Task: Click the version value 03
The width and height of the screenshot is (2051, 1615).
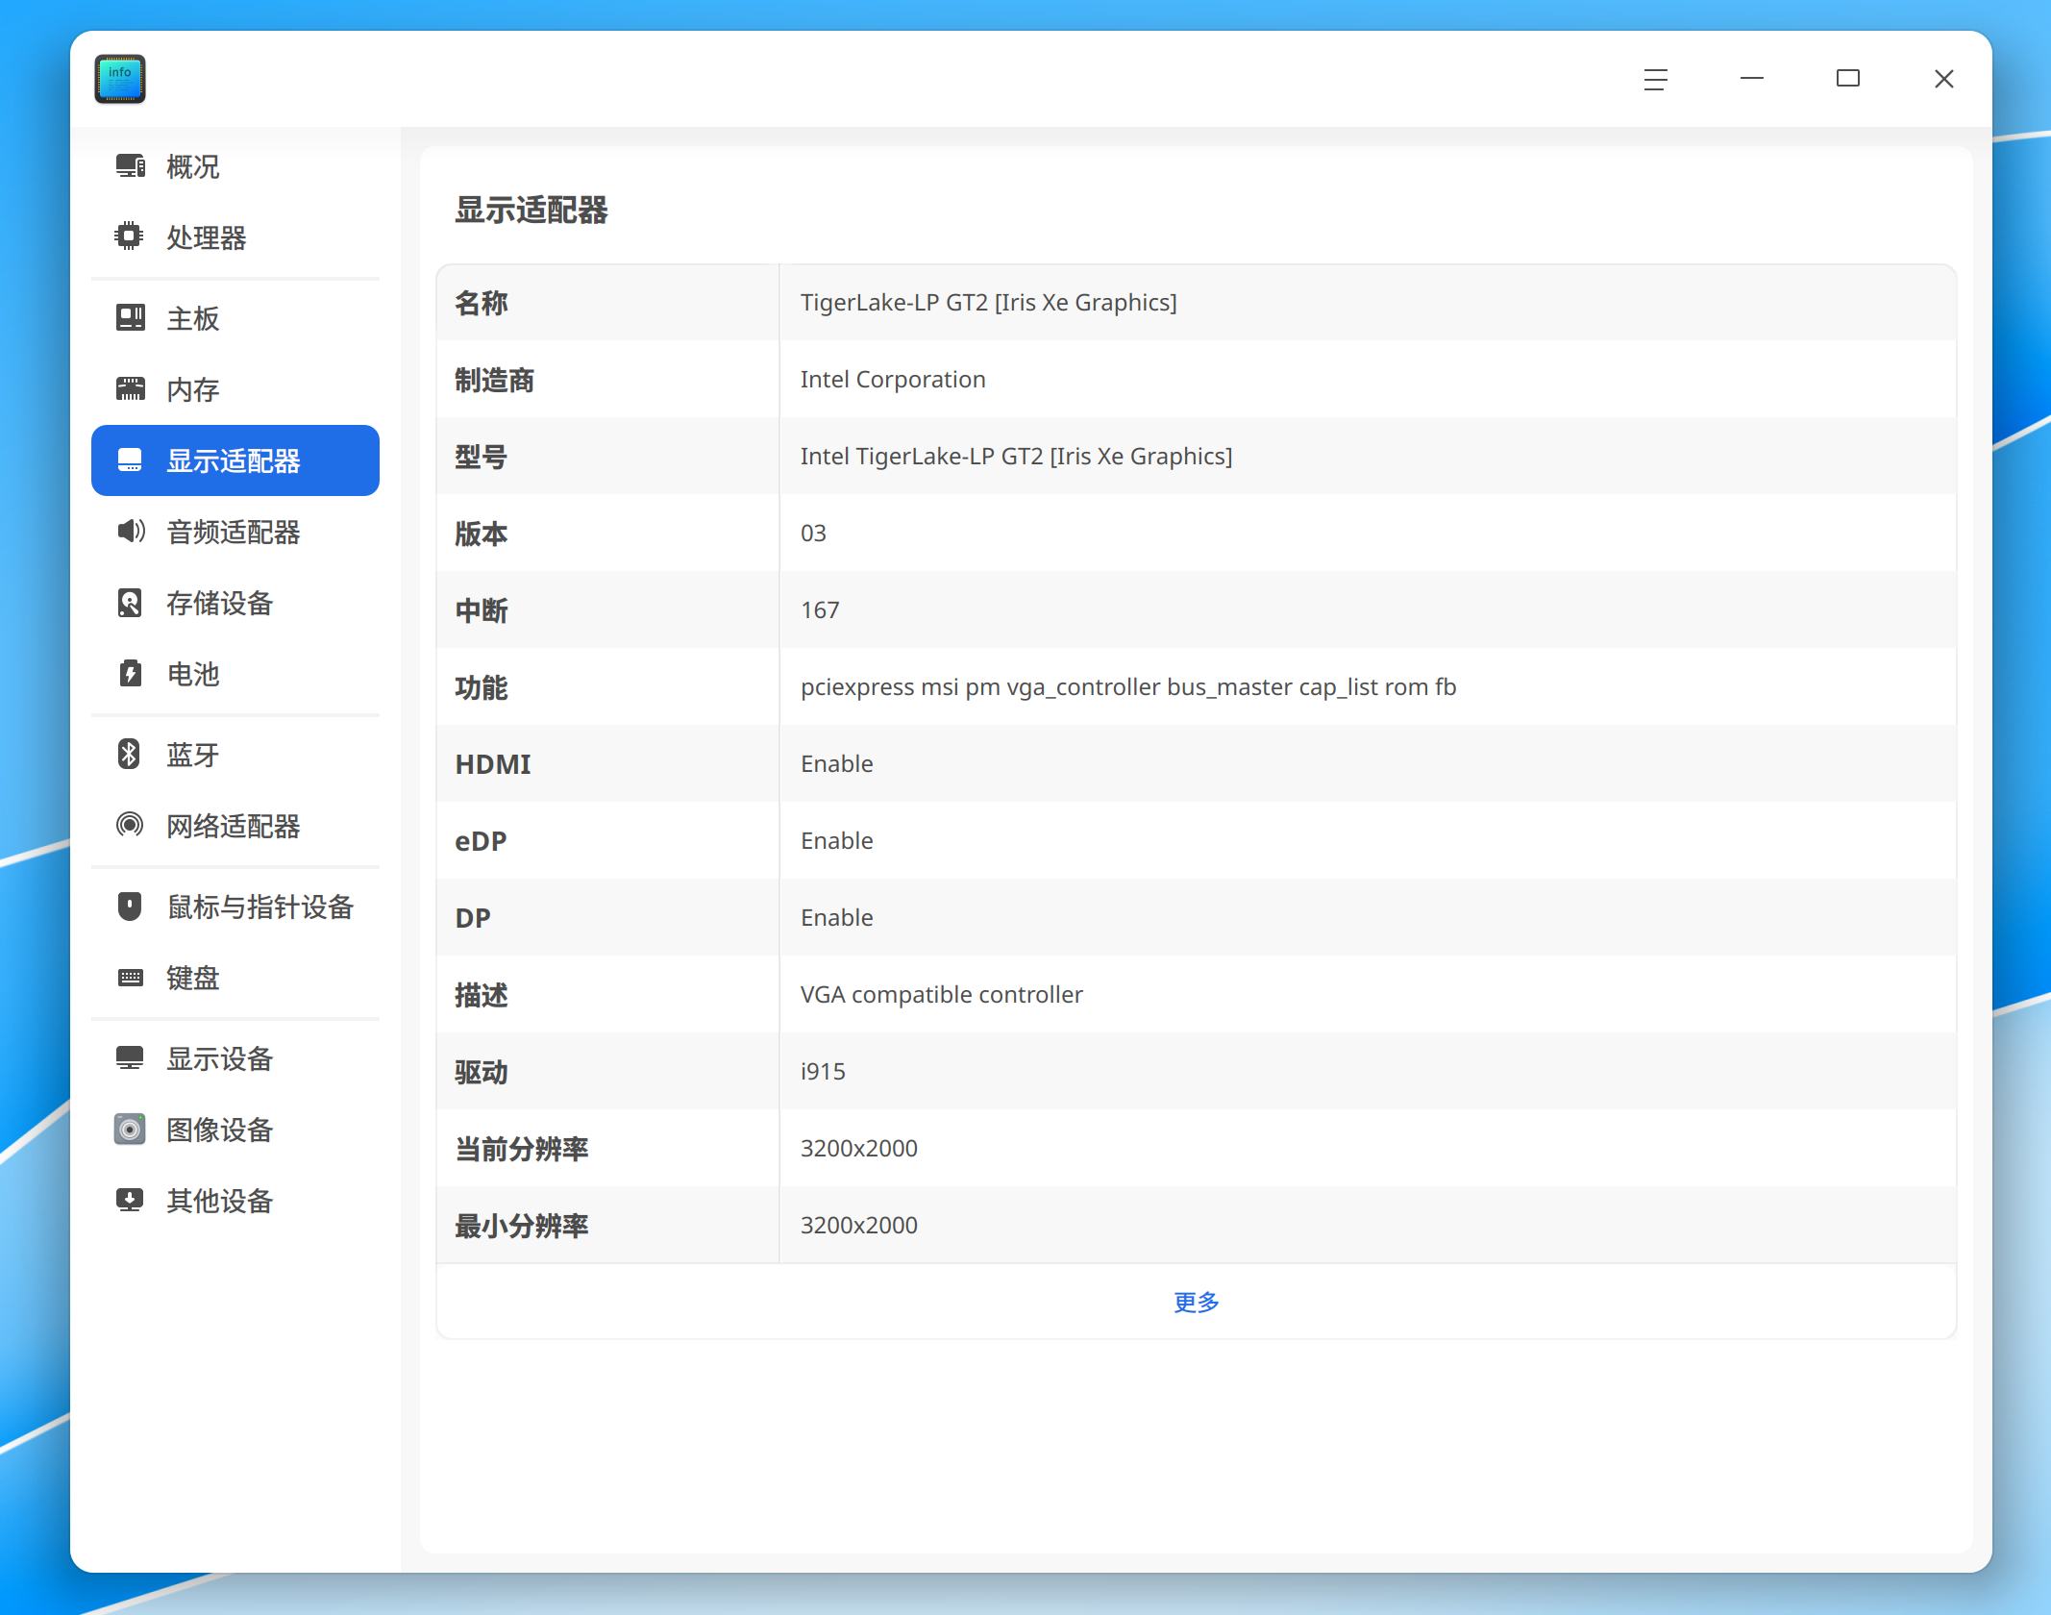Action: pos(813,533)
